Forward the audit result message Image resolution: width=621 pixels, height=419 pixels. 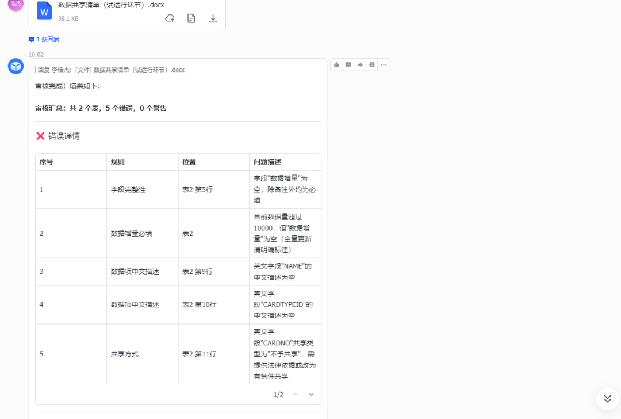coord(359,64)
